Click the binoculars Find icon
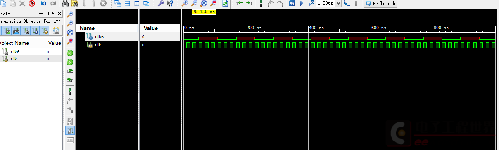 [x=65, y=3]
